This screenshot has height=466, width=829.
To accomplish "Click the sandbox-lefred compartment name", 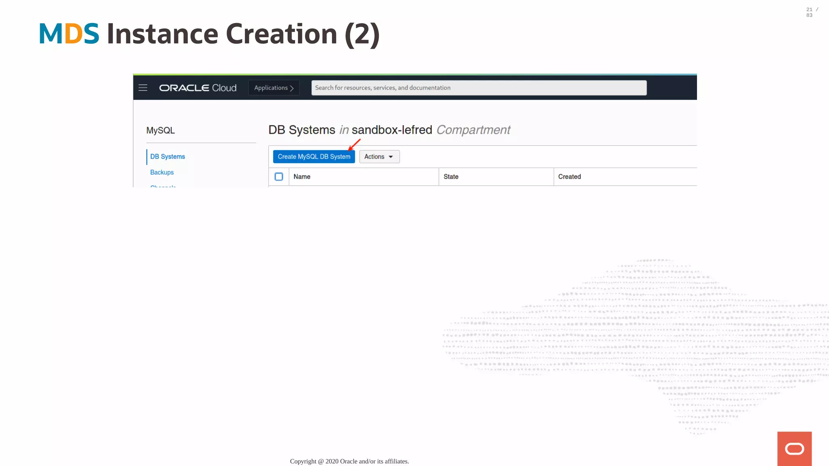I will point(392,130).
